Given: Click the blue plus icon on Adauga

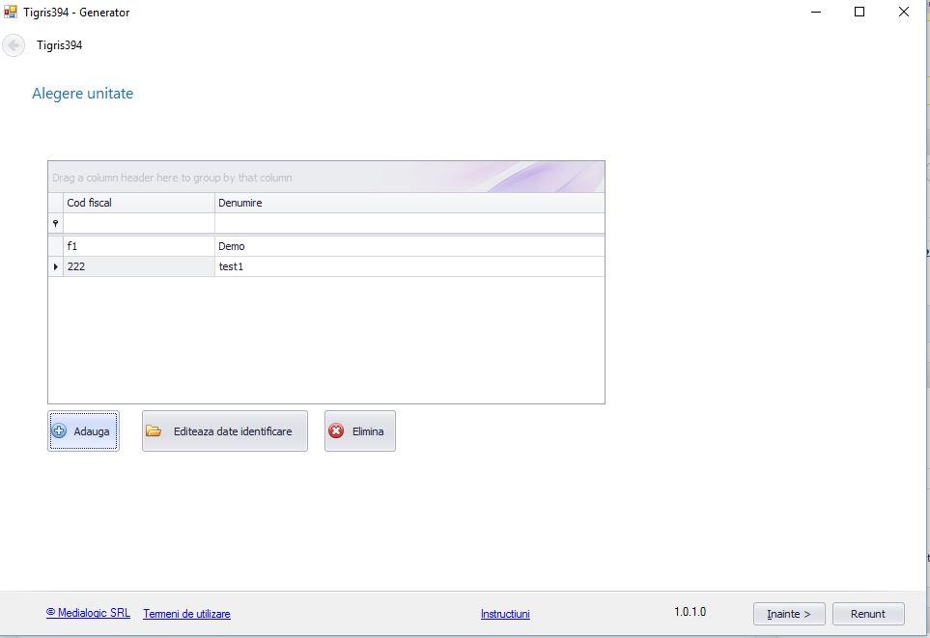Looking at the screenshot, I should click(59, 431).
